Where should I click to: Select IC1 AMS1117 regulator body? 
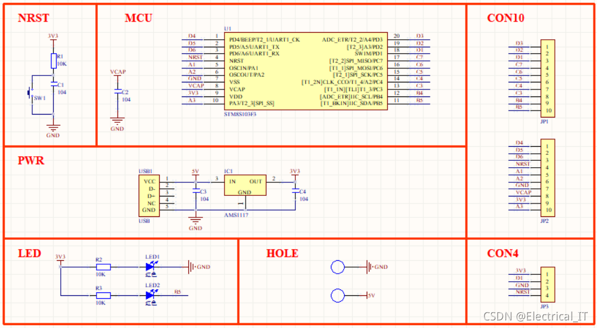[x=245, y=185]
